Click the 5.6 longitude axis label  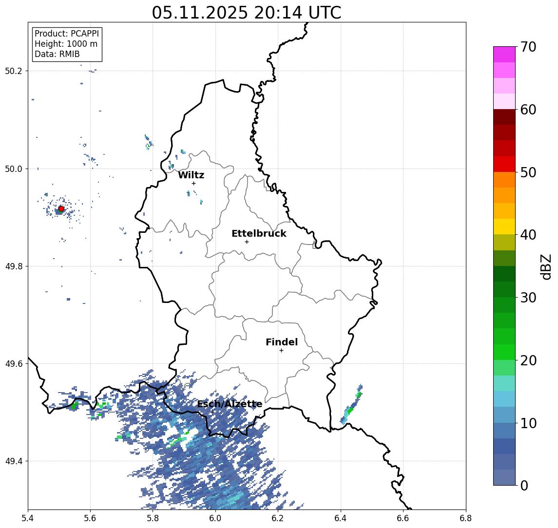click(x=90, y=518)
